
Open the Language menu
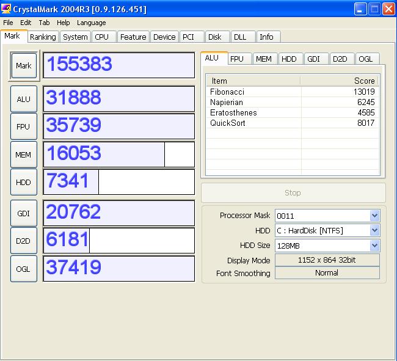[x=92, y=23]
